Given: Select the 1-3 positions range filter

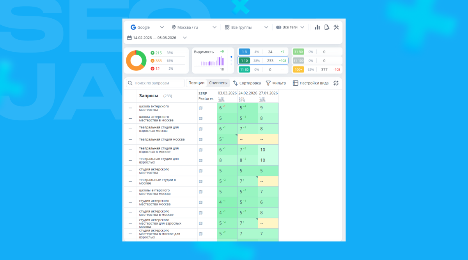Looking at the screenshot, I should click(244, 52).
